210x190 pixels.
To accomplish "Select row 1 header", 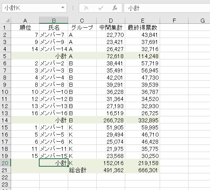I will coord(6,28).
